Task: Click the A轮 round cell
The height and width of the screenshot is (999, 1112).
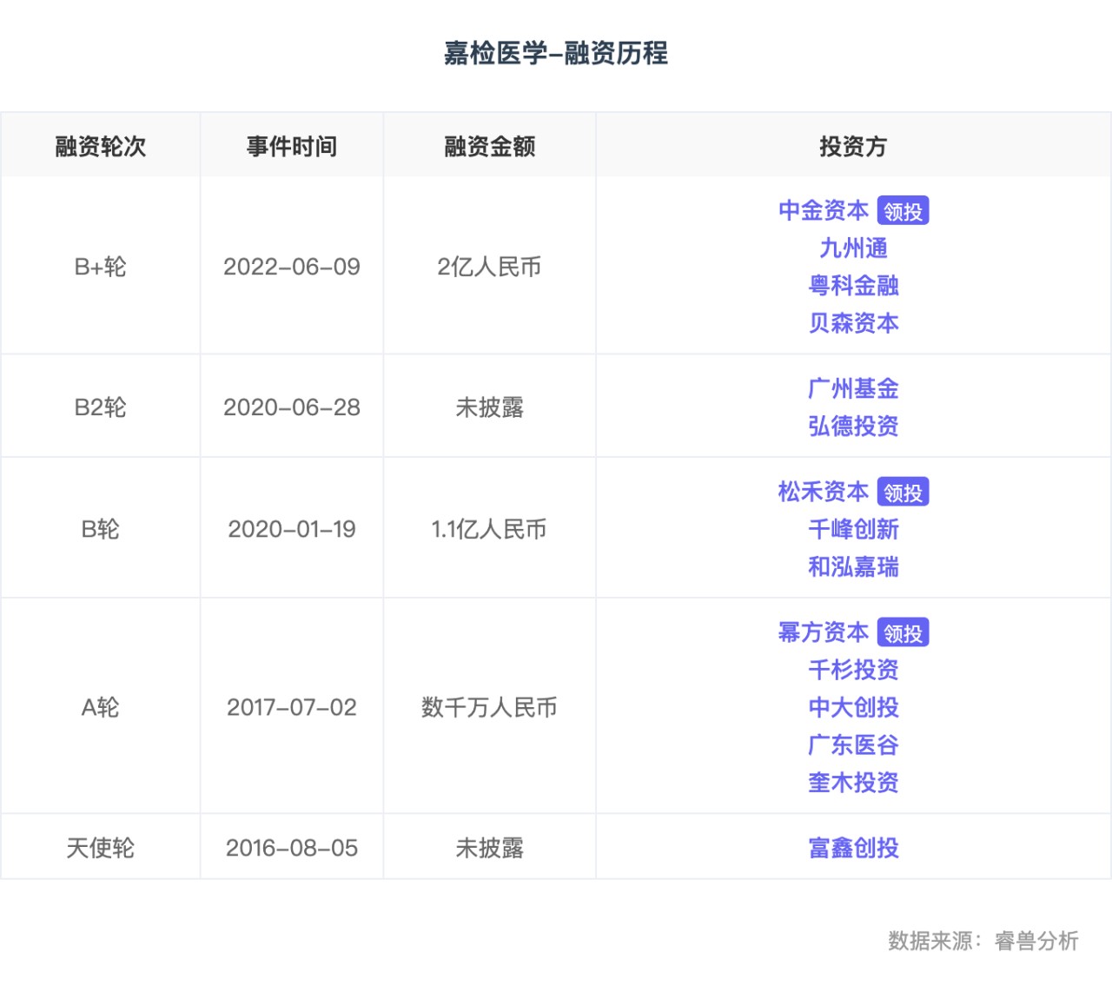Action: click(101, 707)
